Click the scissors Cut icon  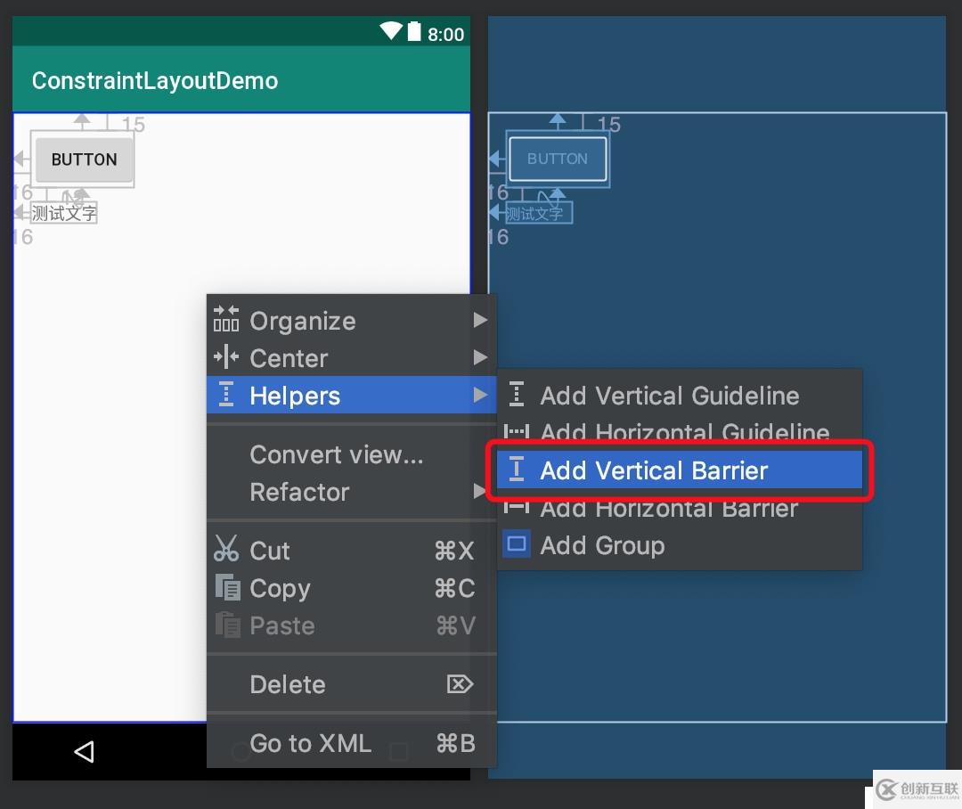coord(226,549)
